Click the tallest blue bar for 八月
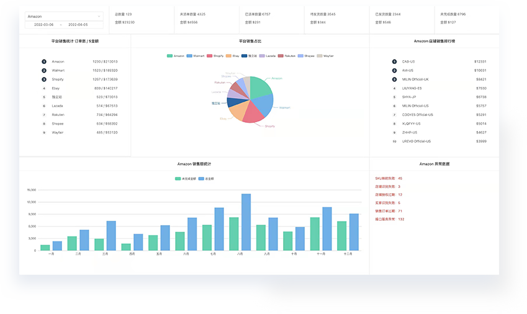This screenshot has height=314, width=527. pos(246,222)
